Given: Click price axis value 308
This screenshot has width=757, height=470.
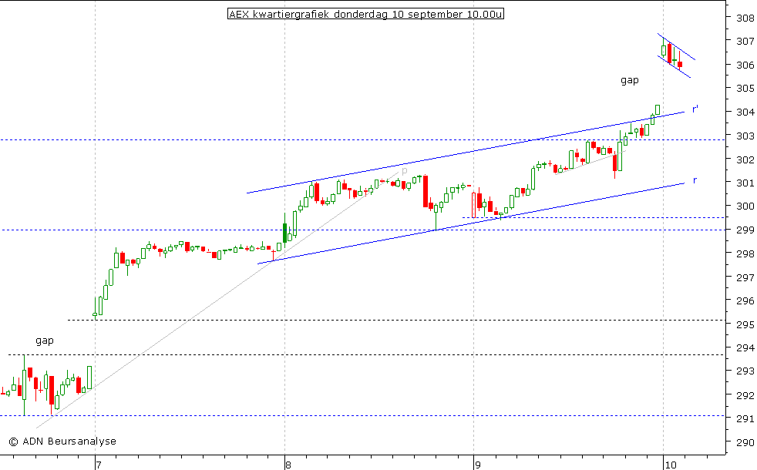Looking at the screenshot, I should click(745, 18).
